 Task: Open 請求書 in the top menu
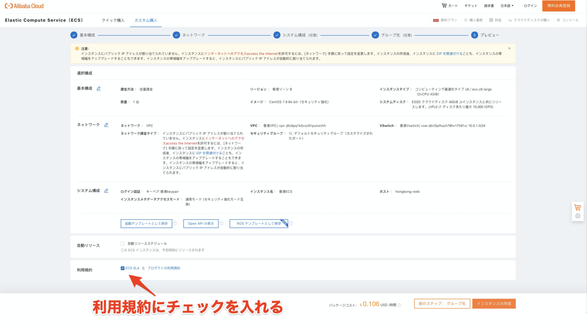489,6
